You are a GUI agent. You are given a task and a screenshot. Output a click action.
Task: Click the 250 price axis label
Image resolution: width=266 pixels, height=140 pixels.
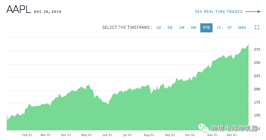(x=257, y=63)
